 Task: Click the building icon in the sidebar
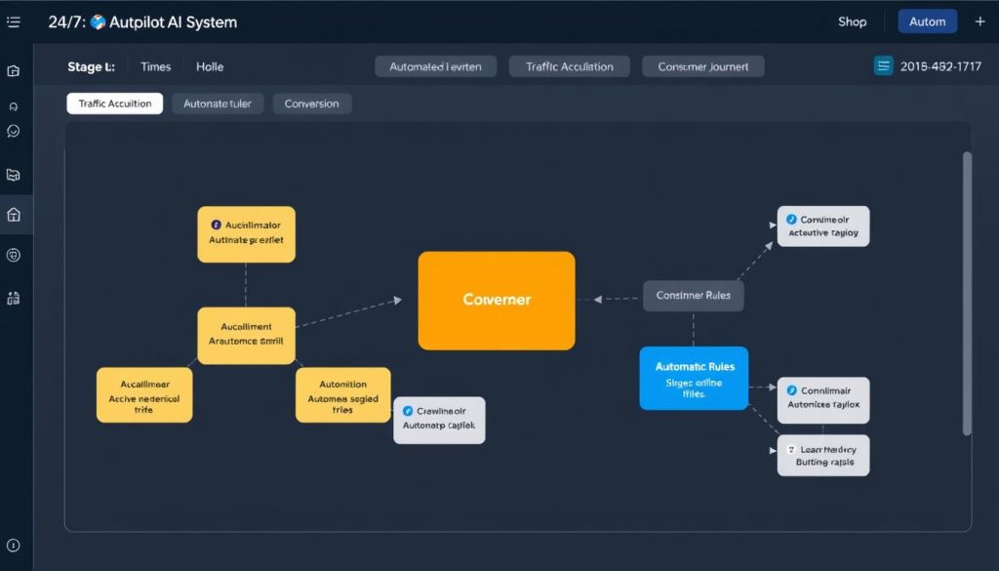[14, 299]
